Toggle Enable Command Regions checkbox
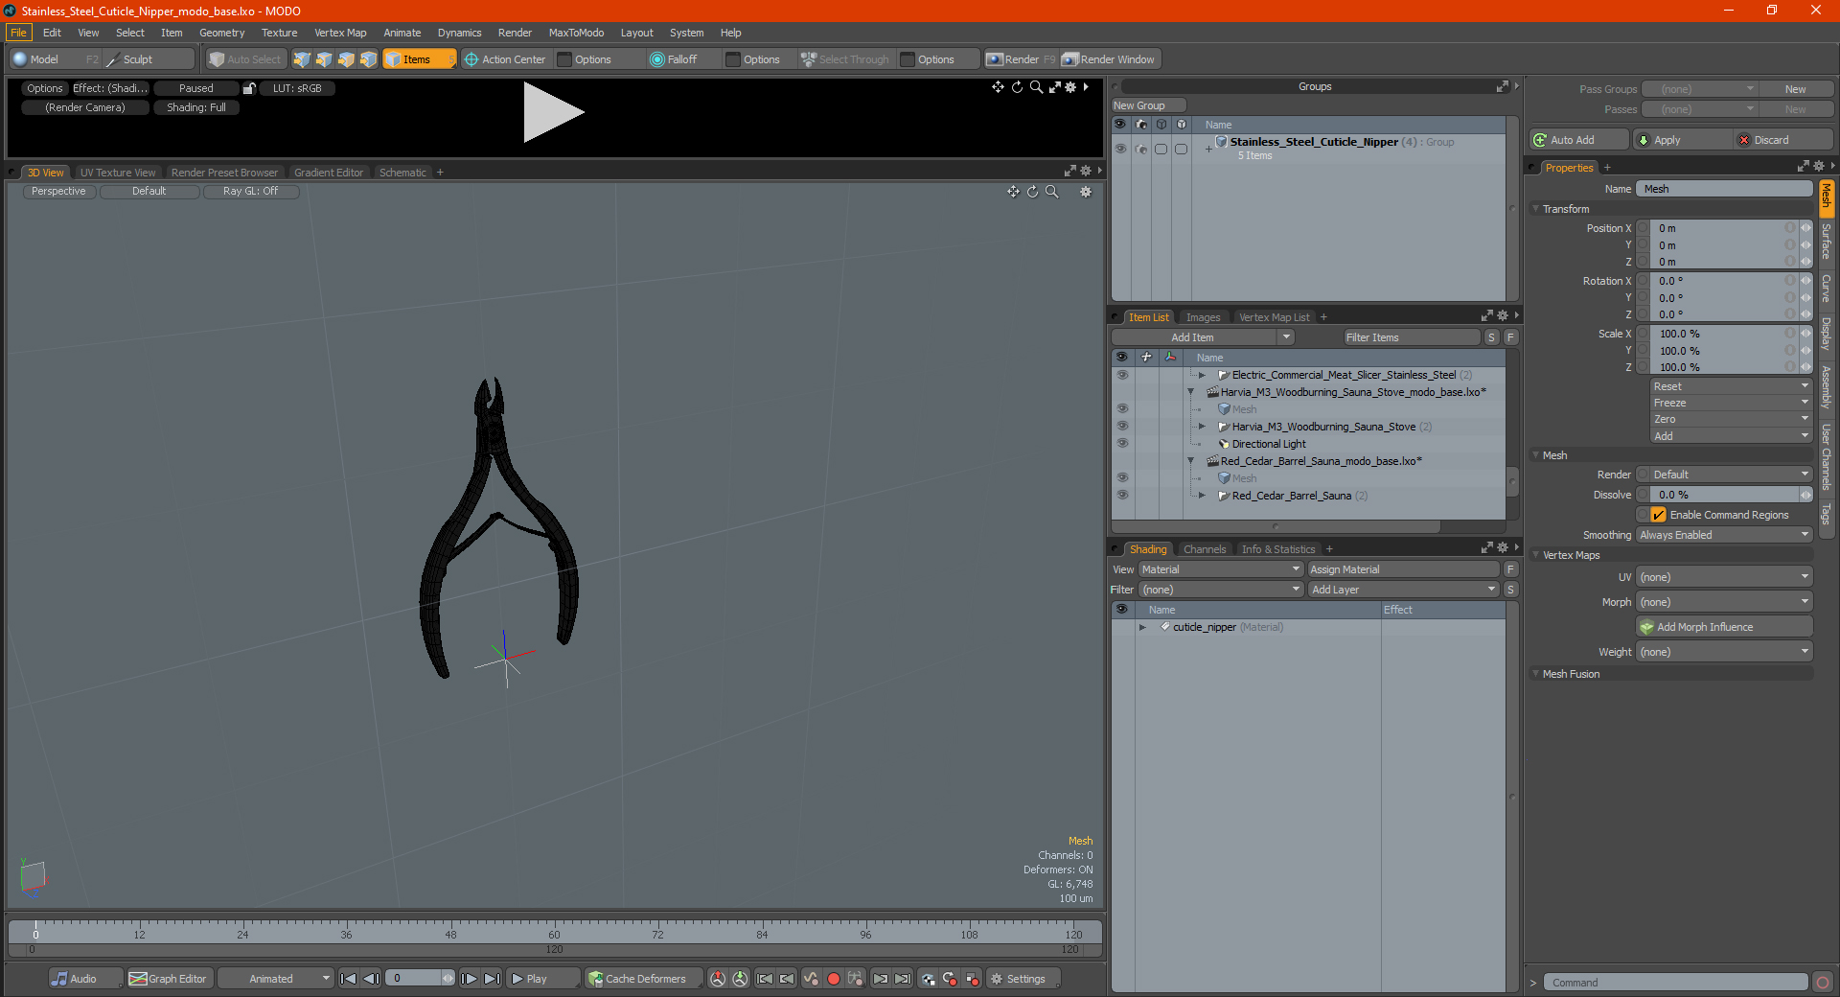The image size is (1840, 997). pyautogui.click(x=1658, y=515)
